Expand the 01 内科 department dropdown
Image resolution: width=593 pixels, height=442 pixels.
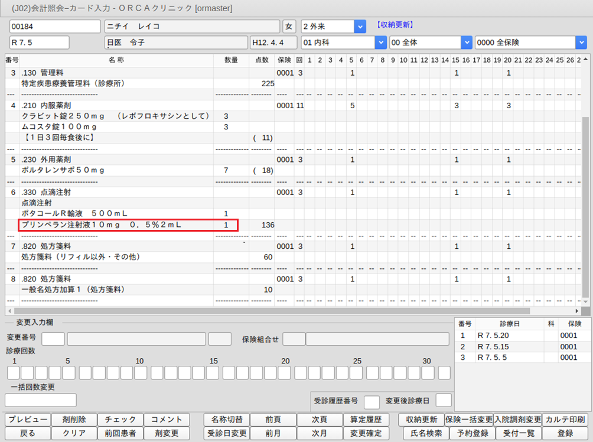point(380,43)
